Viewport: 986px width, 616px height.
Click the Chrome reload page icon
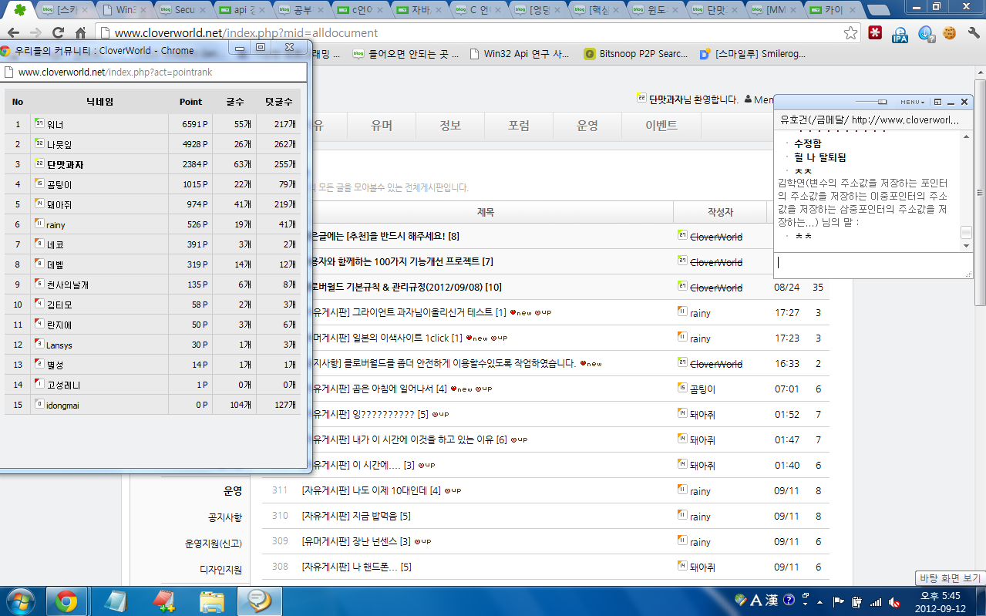coord(58,33)
